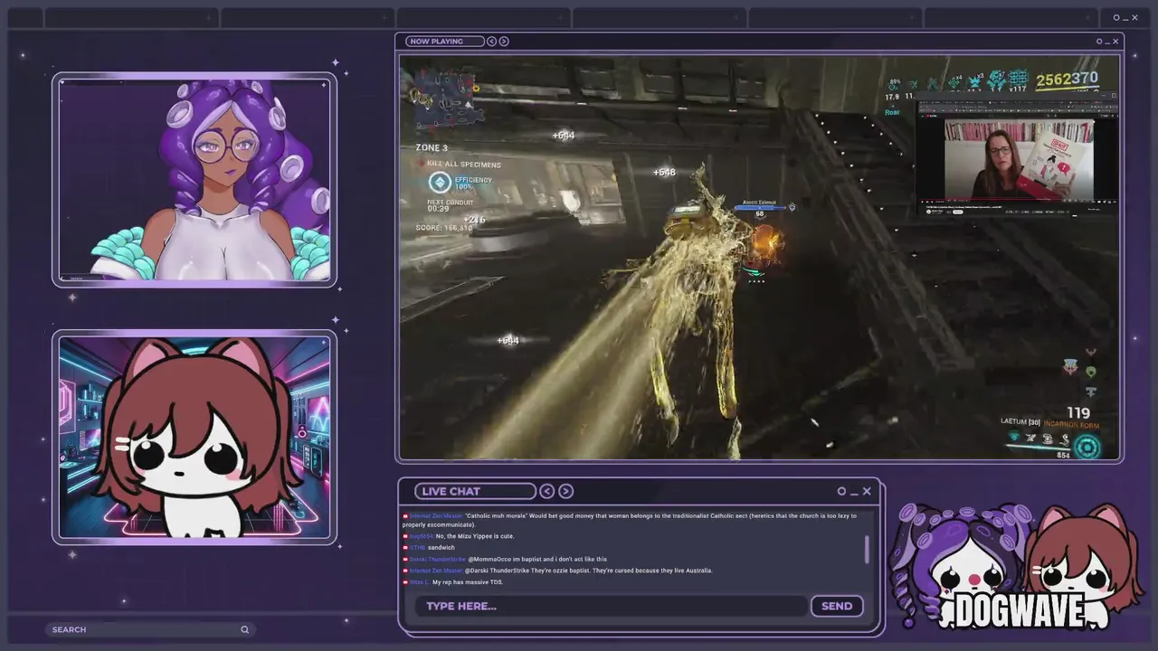Click the white Subscribe button under the video
Viewport: 1158px width, 651px height.
click(x=958, y=212)
